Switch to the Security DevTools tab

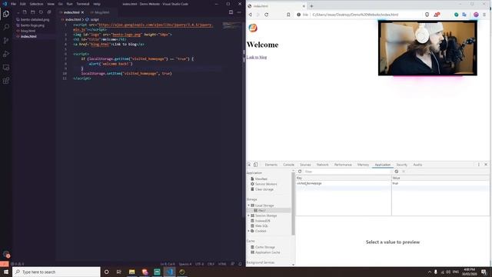(401, 165)
